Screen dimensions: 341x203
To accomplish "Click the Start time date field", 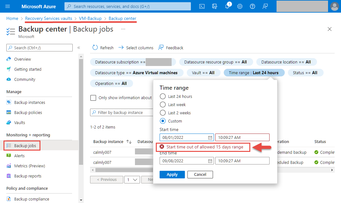I will pos(186,138).
